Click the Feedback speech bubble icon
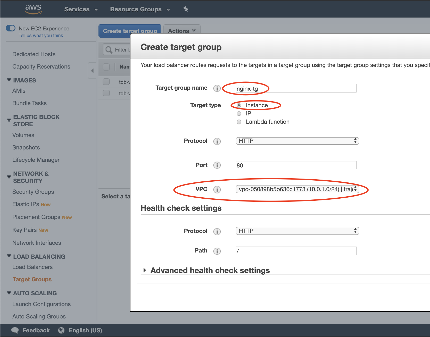The image size is (430, 337). (15, 330)
